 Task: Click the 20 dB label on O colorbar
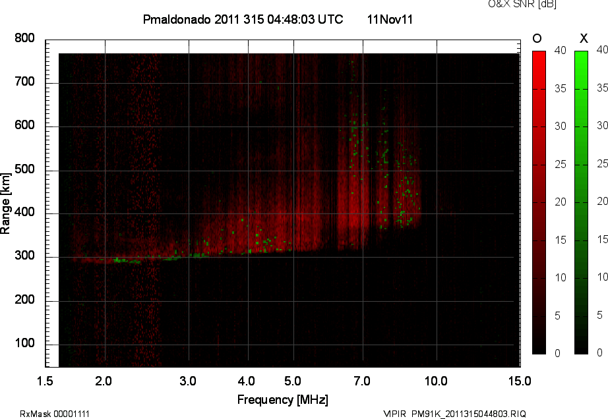(x=561, y=202)
